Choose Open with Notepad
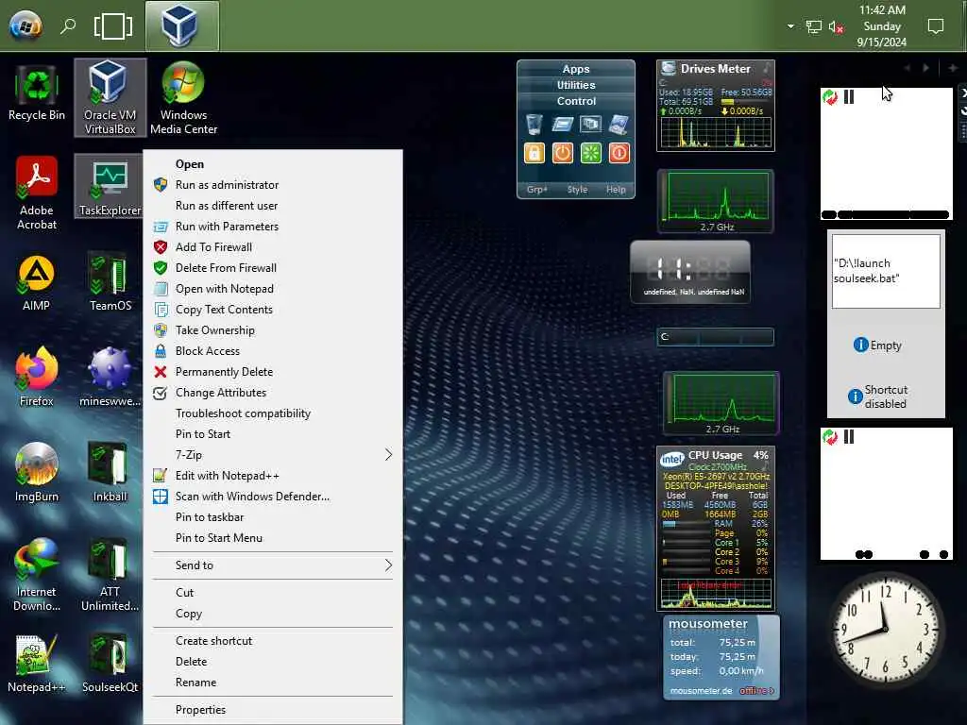This screenshot has height=725, width=967. 273,289
